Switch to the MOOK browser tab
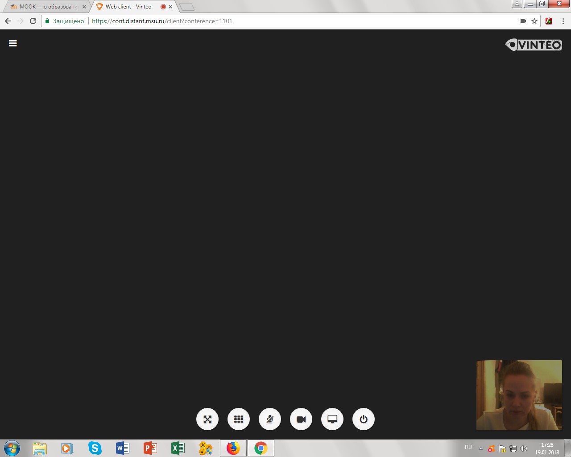The width and height of the screenshot is (571, 457). 45,7
